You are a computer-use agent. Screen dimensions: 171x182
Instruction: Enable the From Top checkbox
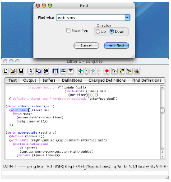click(x=68, y=30)
